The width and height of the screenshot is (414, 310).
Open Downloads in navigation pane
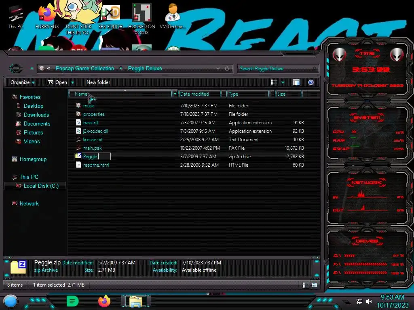pyautogui.click(x=36, y=115)
